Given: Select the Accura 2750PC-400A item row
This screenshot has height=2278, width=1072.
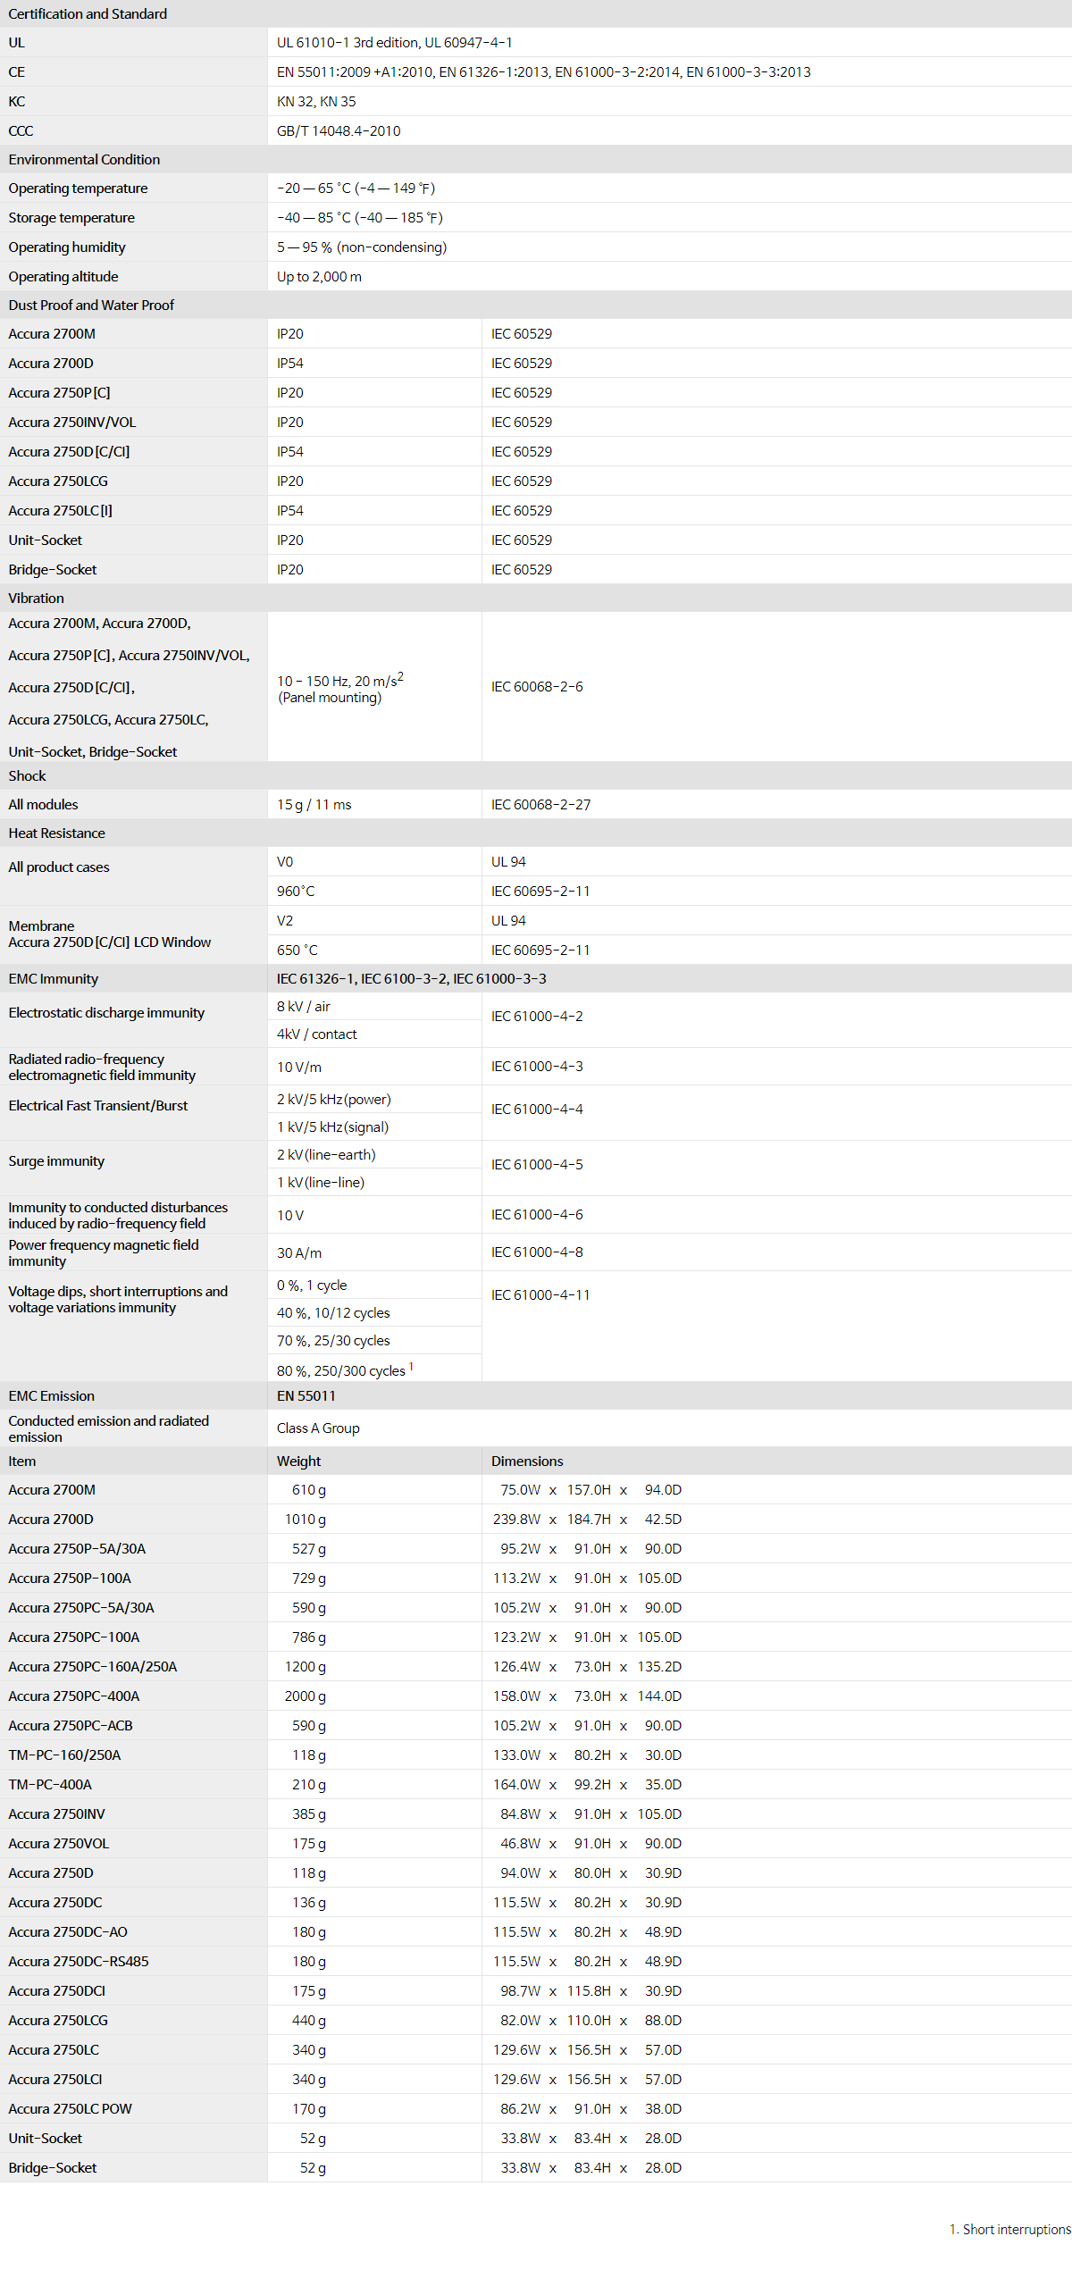Looking at the screenshot, I should 74,1696.
